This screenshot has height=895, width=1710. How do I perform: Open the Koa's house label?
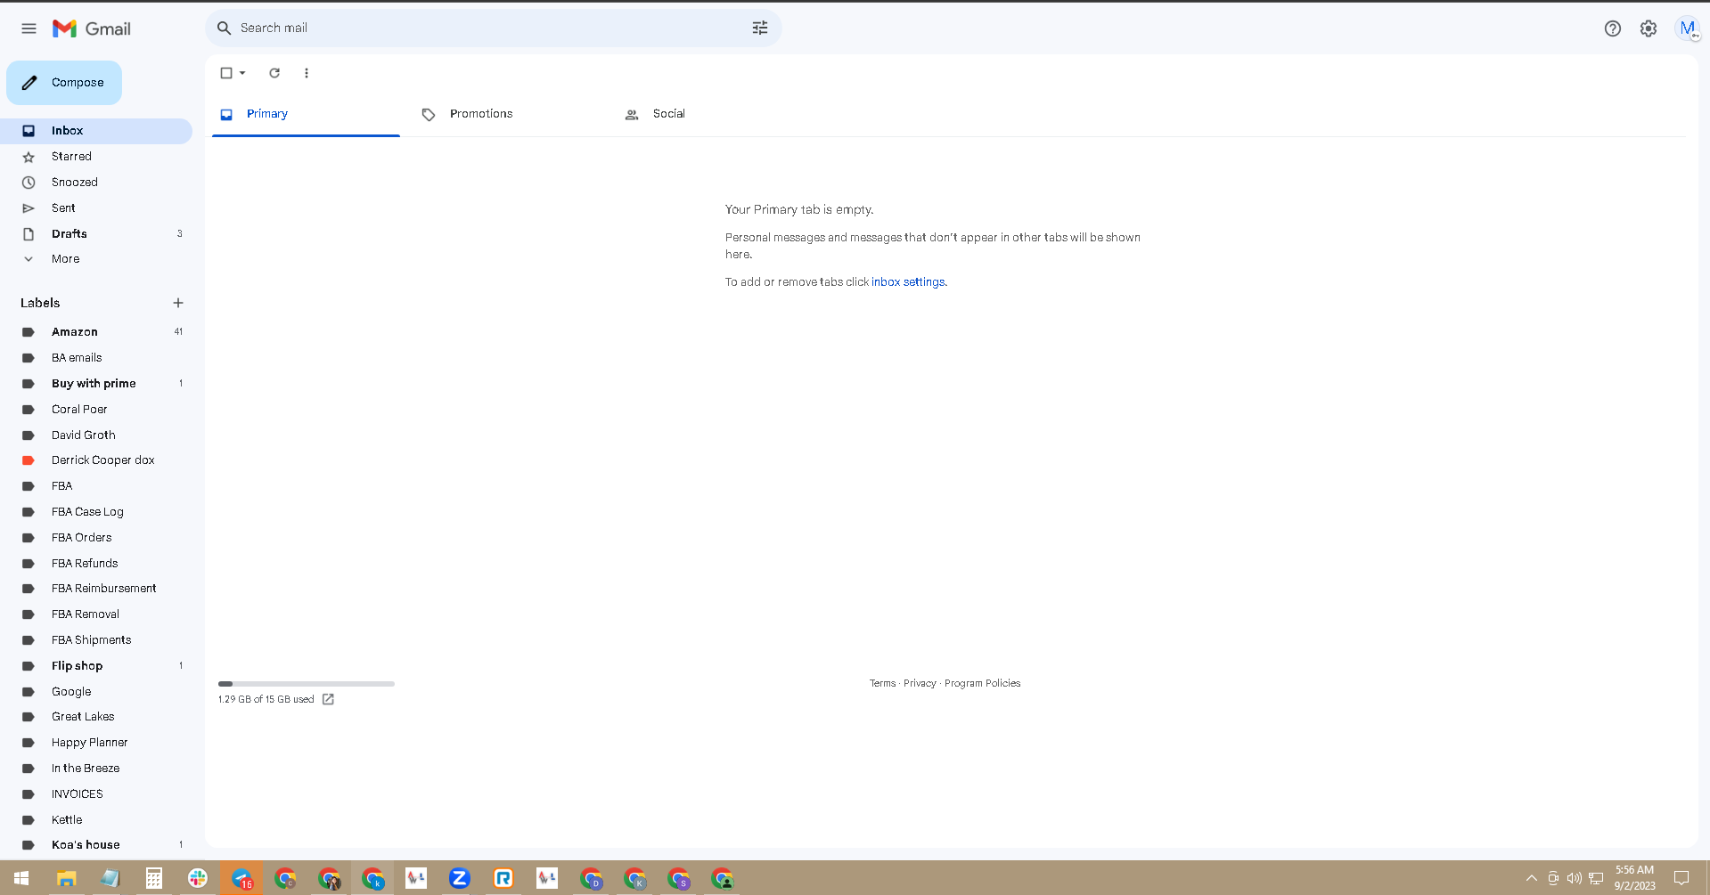[x=96, y=845]
